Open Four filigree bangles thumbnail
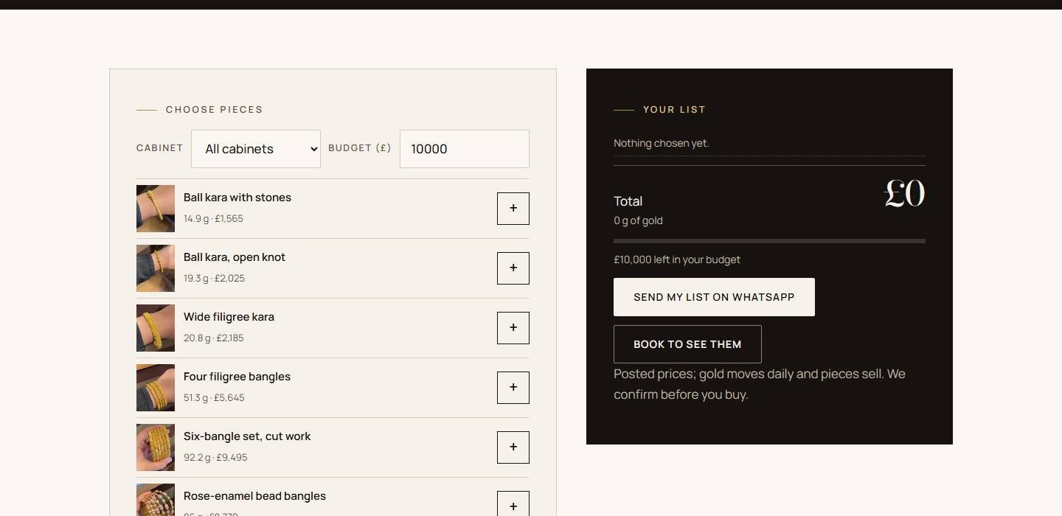Screen dimensions: 1062x516 (156, 388)
